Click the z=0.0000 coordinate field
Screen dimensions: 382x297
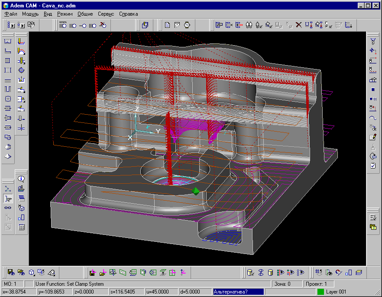click(91, 292)
